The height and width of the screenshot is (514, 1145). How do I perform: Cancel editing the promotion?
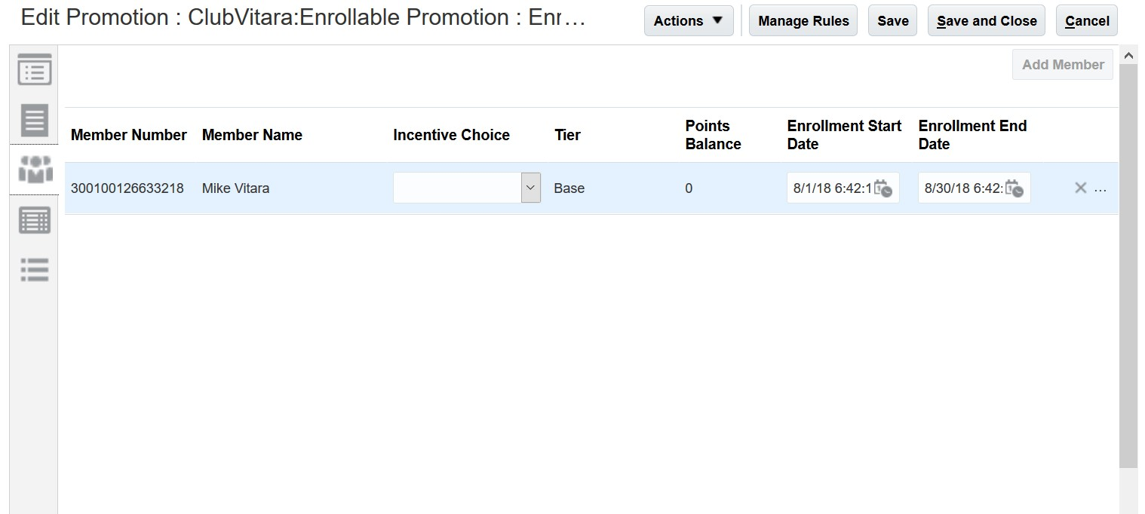1086,21
